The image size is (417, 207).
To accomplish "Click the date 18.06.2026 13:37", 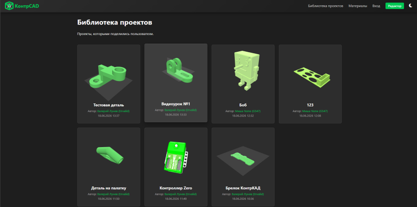I will [108, 115].
